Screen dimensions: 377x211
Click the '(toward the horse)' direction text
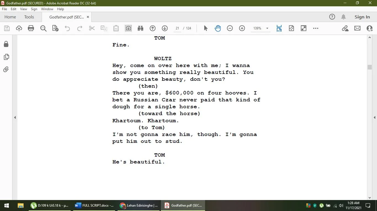pyautogui.click(x=169, y=113)
